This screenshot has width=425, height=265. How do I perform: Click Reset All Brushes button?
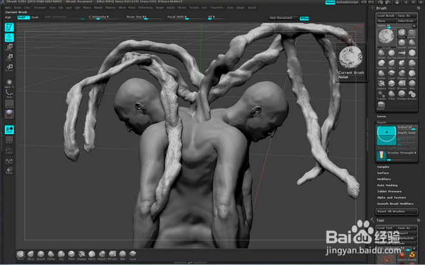pos(396,211)
